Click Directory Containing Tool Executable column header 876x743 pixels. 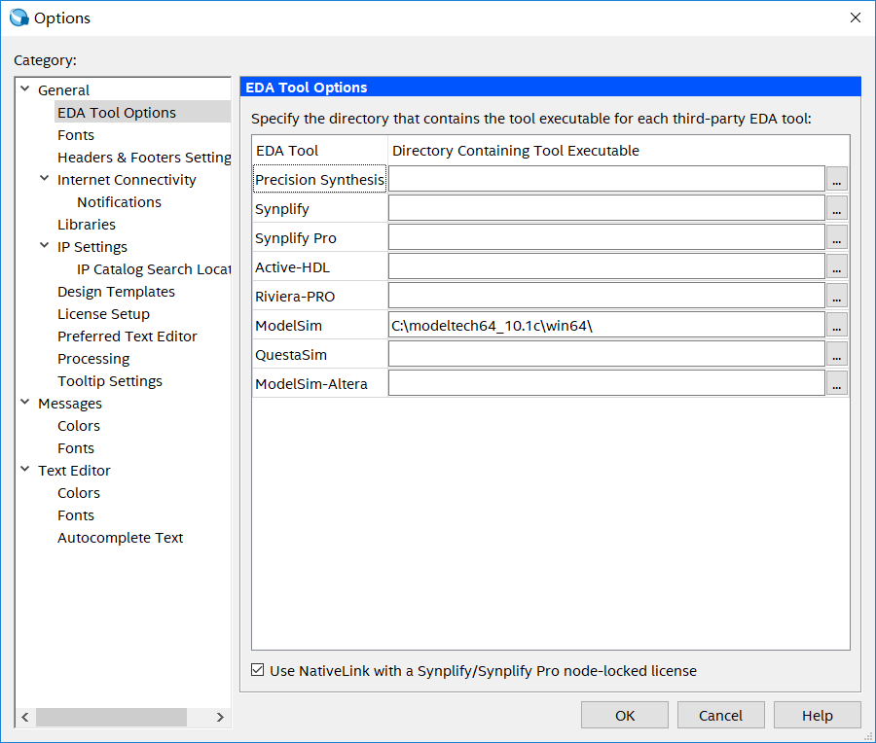click(x=618, y=150)
